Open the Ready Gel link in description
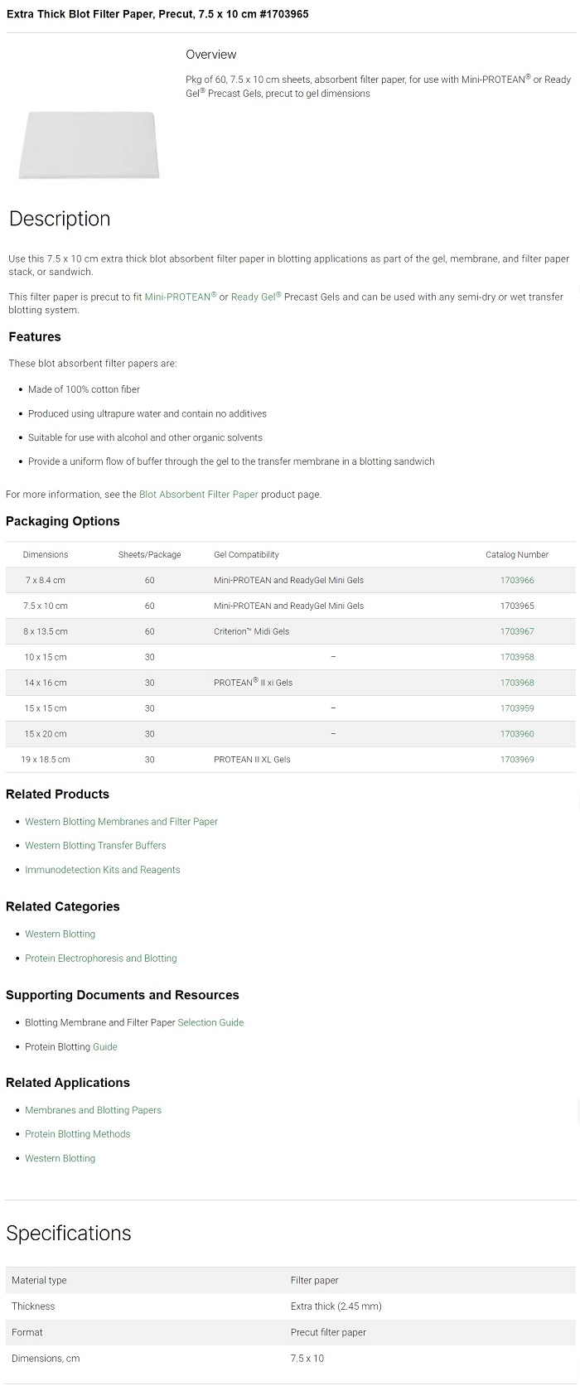Image resolution: width=580 pixels, height=1386 pixels. (x=254, y=297)
